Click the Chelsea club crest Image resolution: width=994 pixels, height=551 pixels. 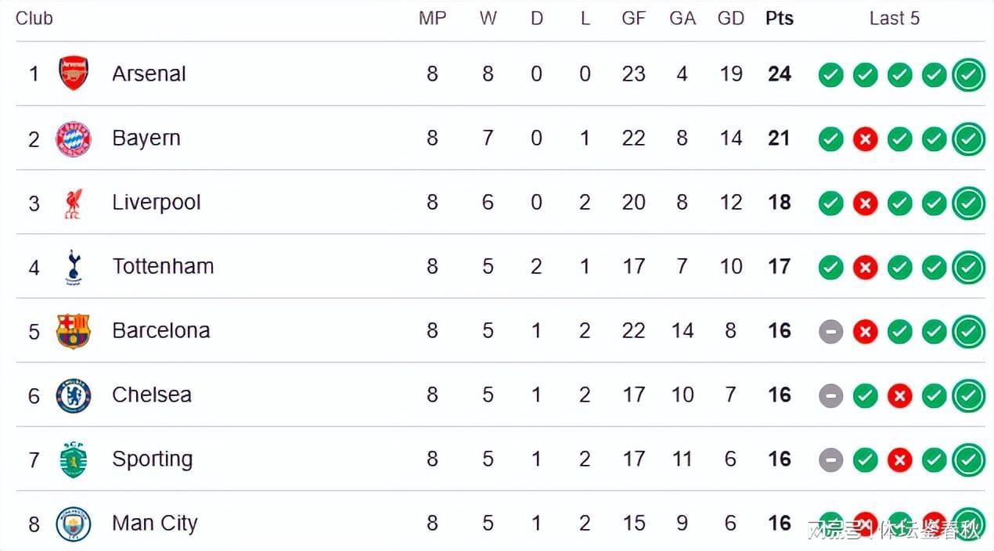click(74, 395)
